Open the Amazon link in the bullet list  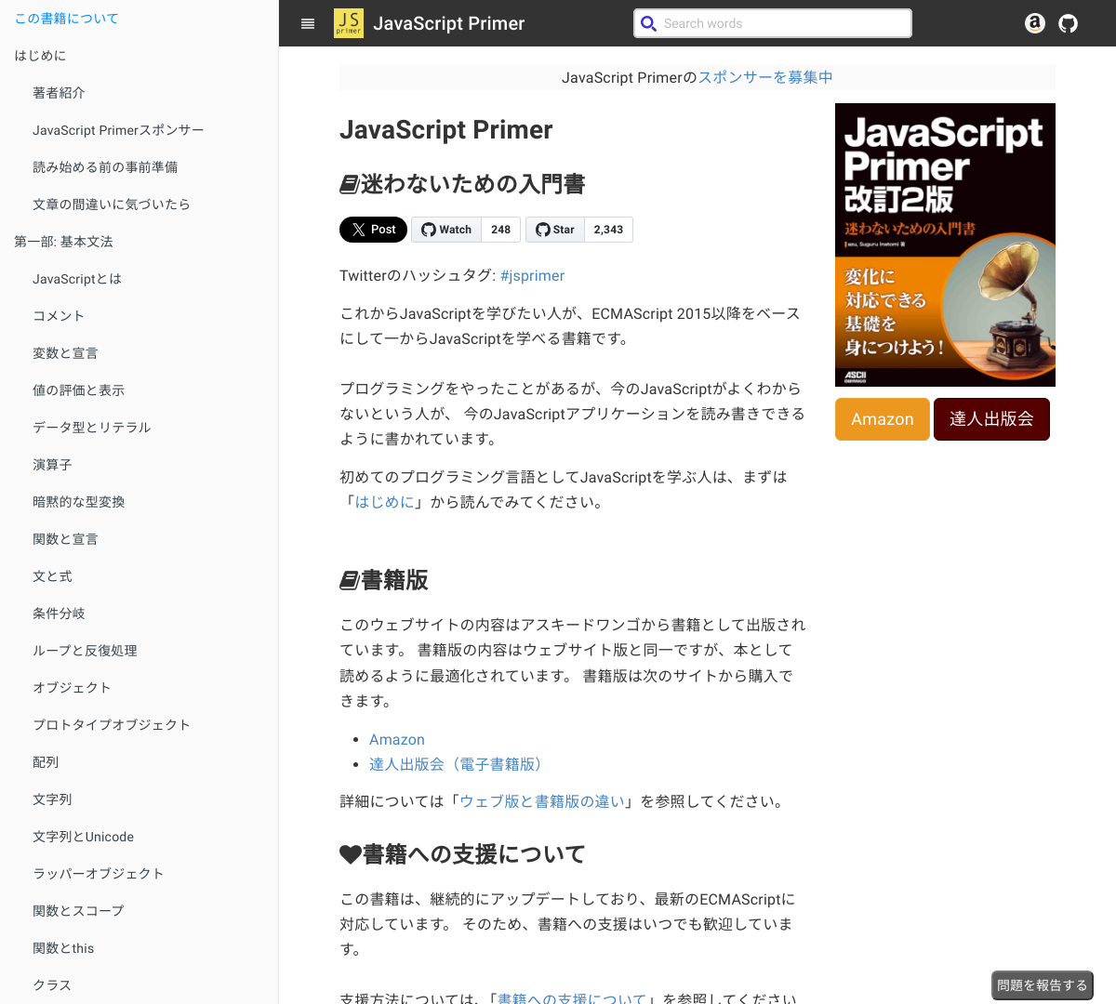click(397, 740)
